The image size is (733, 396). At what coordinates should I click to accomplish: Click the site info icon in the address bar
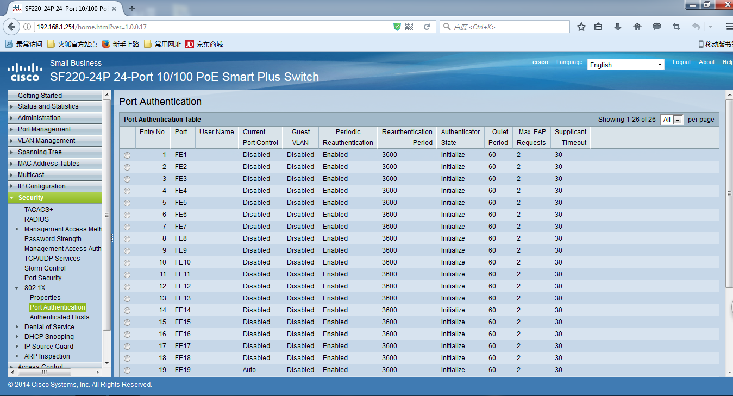click(27, 27)
